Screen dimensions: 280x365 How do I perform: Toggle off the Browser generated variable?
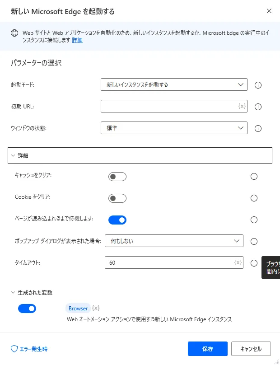[27, 309]
